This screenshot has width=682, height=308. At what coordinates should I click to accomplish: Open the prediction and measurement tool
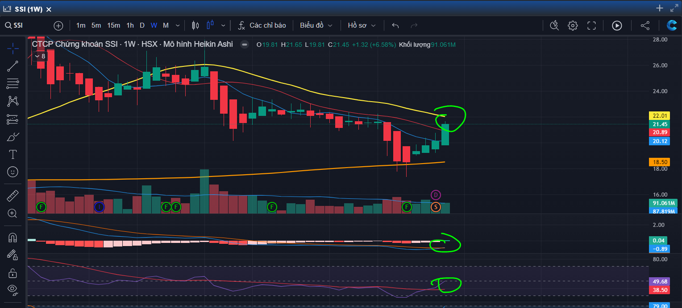click(x=13, y=119)
